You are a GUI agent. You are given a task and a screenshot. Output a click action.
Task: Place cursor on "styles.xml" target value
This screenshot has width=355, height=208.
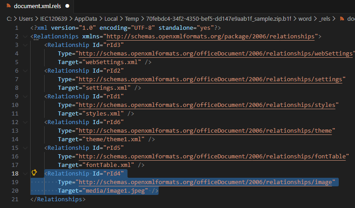103,114
